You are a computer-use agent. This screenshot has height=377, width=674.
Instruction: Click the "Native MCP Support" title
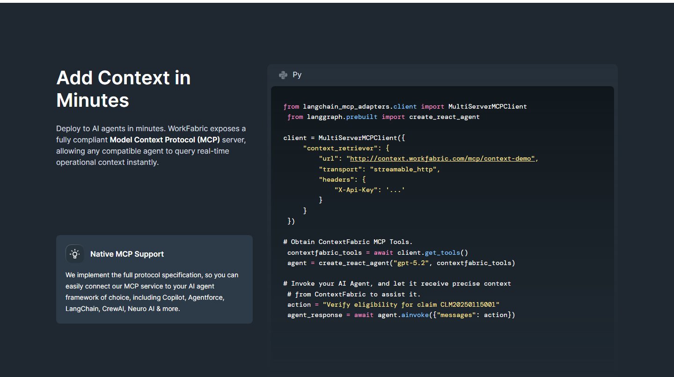coord(127,254)
